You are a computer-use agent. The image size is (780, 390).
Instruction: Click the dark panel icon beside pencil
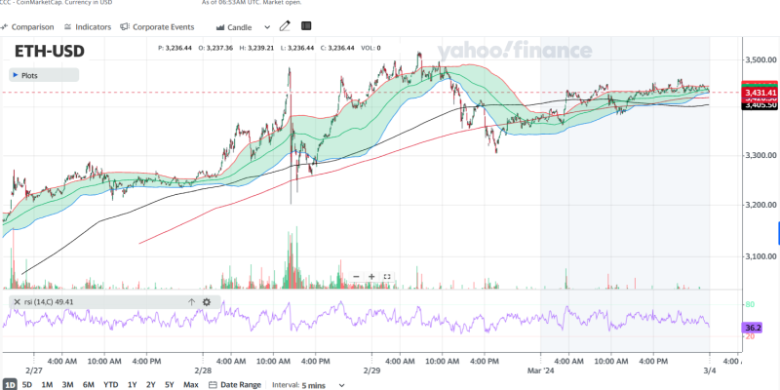307,26
